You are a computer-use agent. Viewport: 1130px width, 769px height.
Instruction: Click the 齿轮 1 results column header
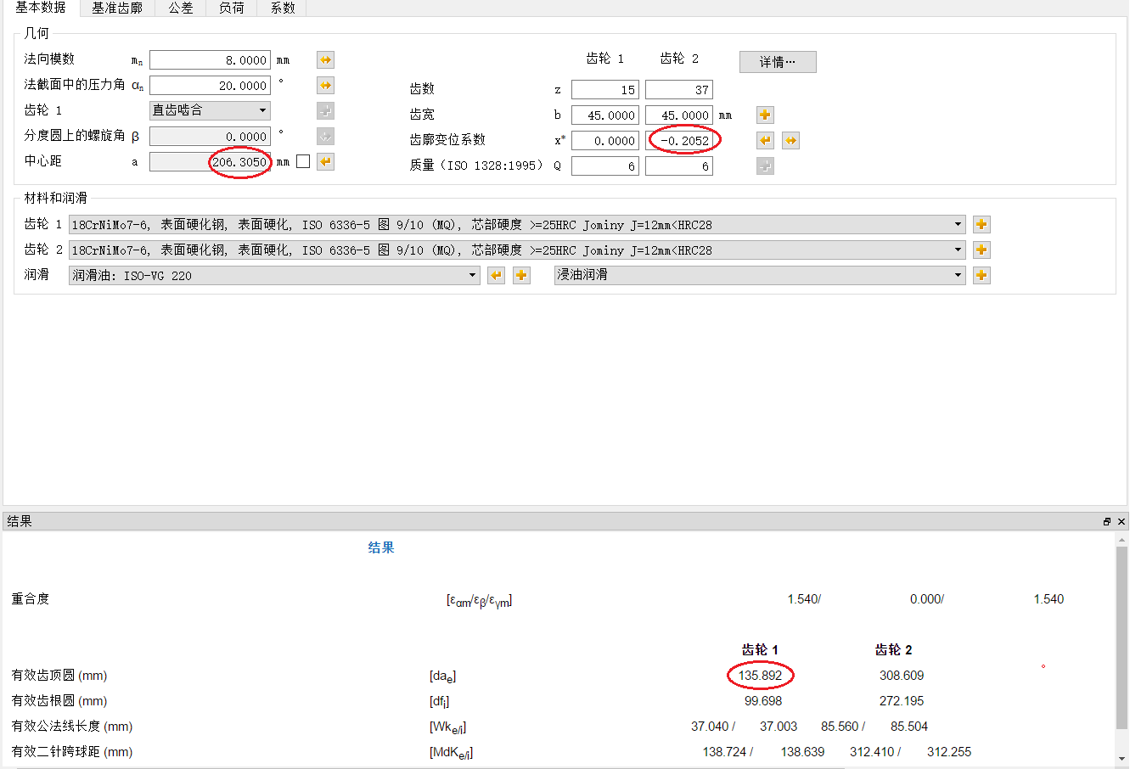pyautogui.click(x=760, y=650)
